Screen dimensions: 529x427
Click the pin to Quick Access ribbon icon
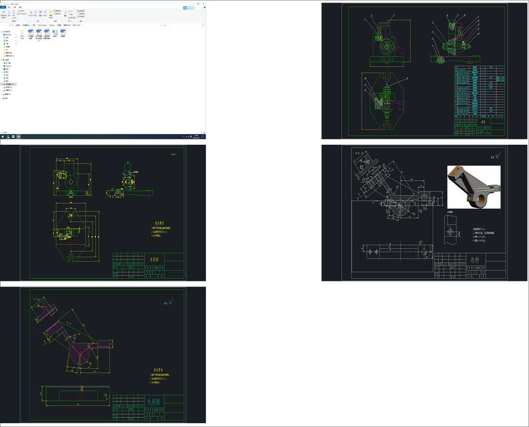4,12
